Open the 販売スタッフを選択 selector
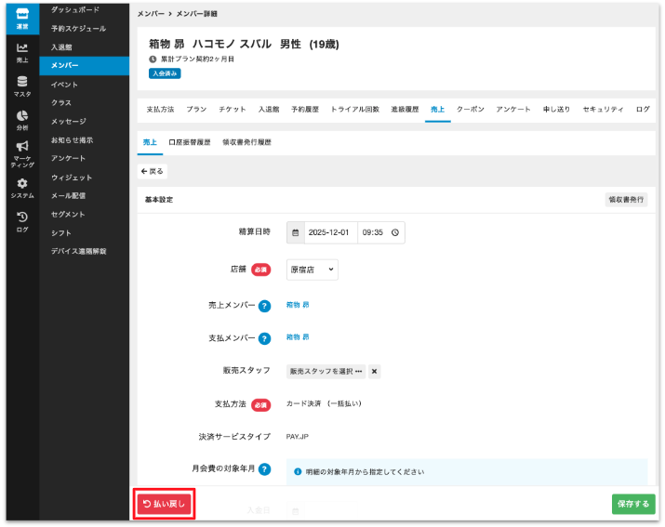 pos(326,371)
